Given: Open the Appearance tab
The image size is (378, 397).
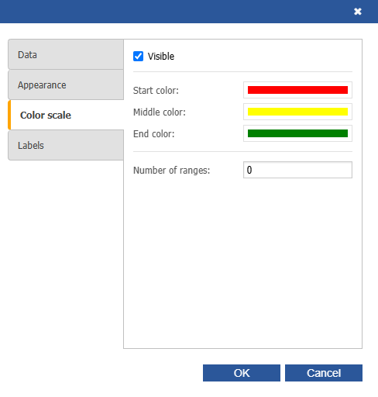Looking at the screenshot, I should tap(66, 85).
